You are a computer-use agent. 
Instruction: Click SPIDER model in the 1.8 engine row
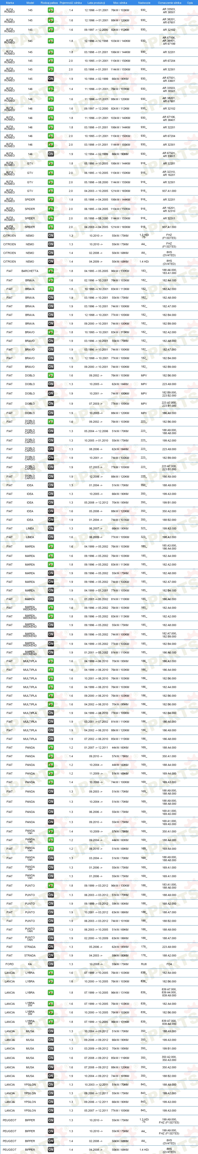(x=30, y=200)
